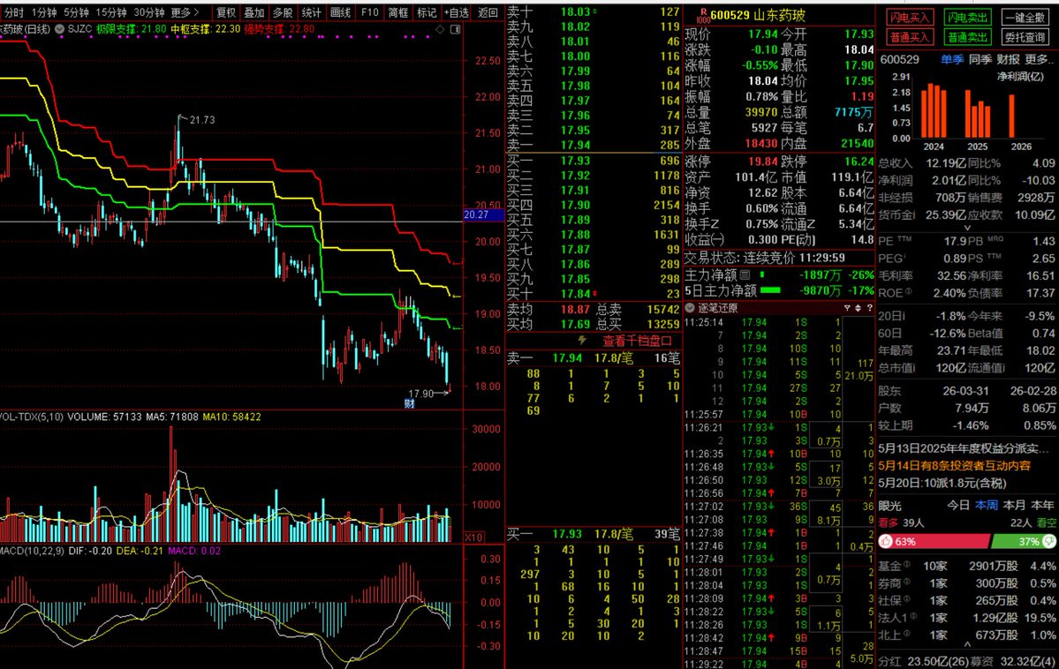This screenshot has height=669, width=1059.
Task: Click the 普通买入 normal buy button
Action: [909, 37]
